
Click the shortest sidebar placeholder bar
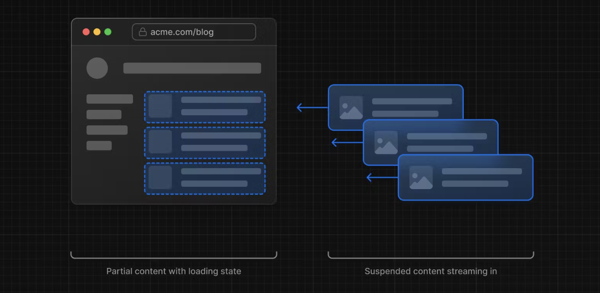click(x=99, y=145)
